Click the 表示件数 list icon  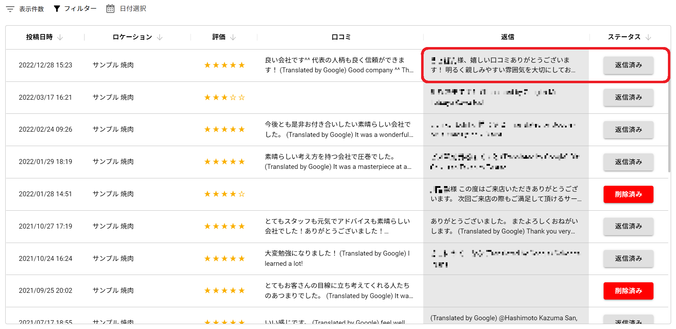coord(10,9)
